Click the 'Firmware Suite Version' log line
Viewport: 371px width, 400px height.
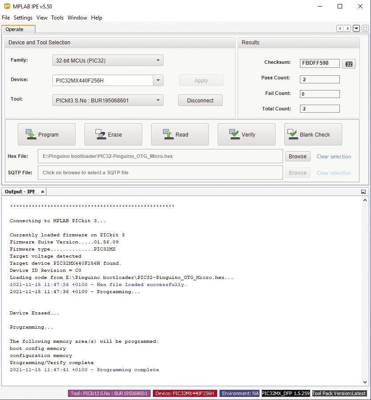64,242
